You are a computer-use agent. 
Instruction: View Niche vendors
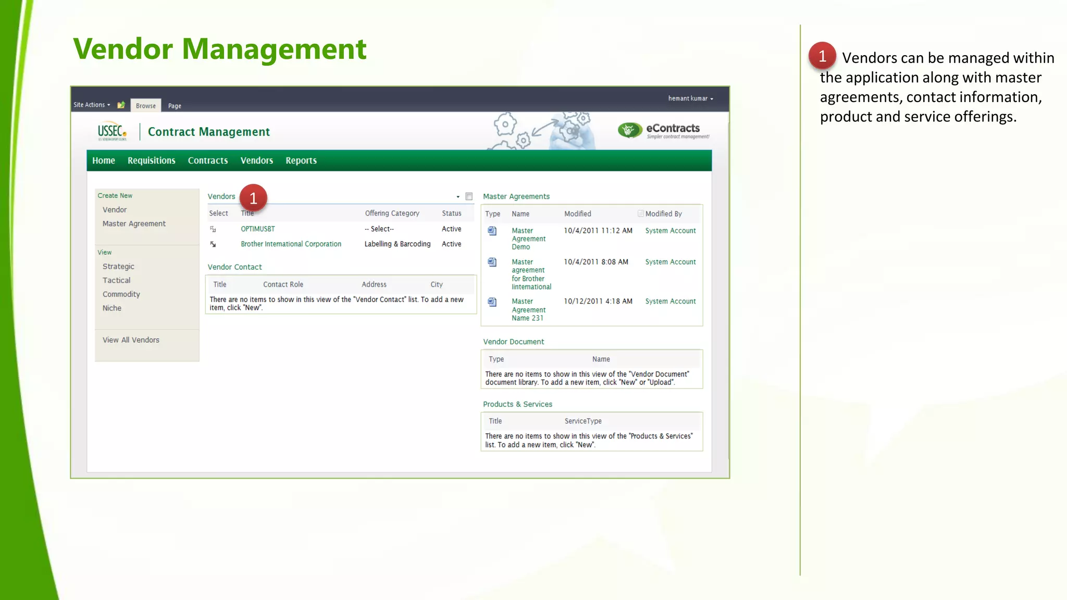(x=112, y=308)
